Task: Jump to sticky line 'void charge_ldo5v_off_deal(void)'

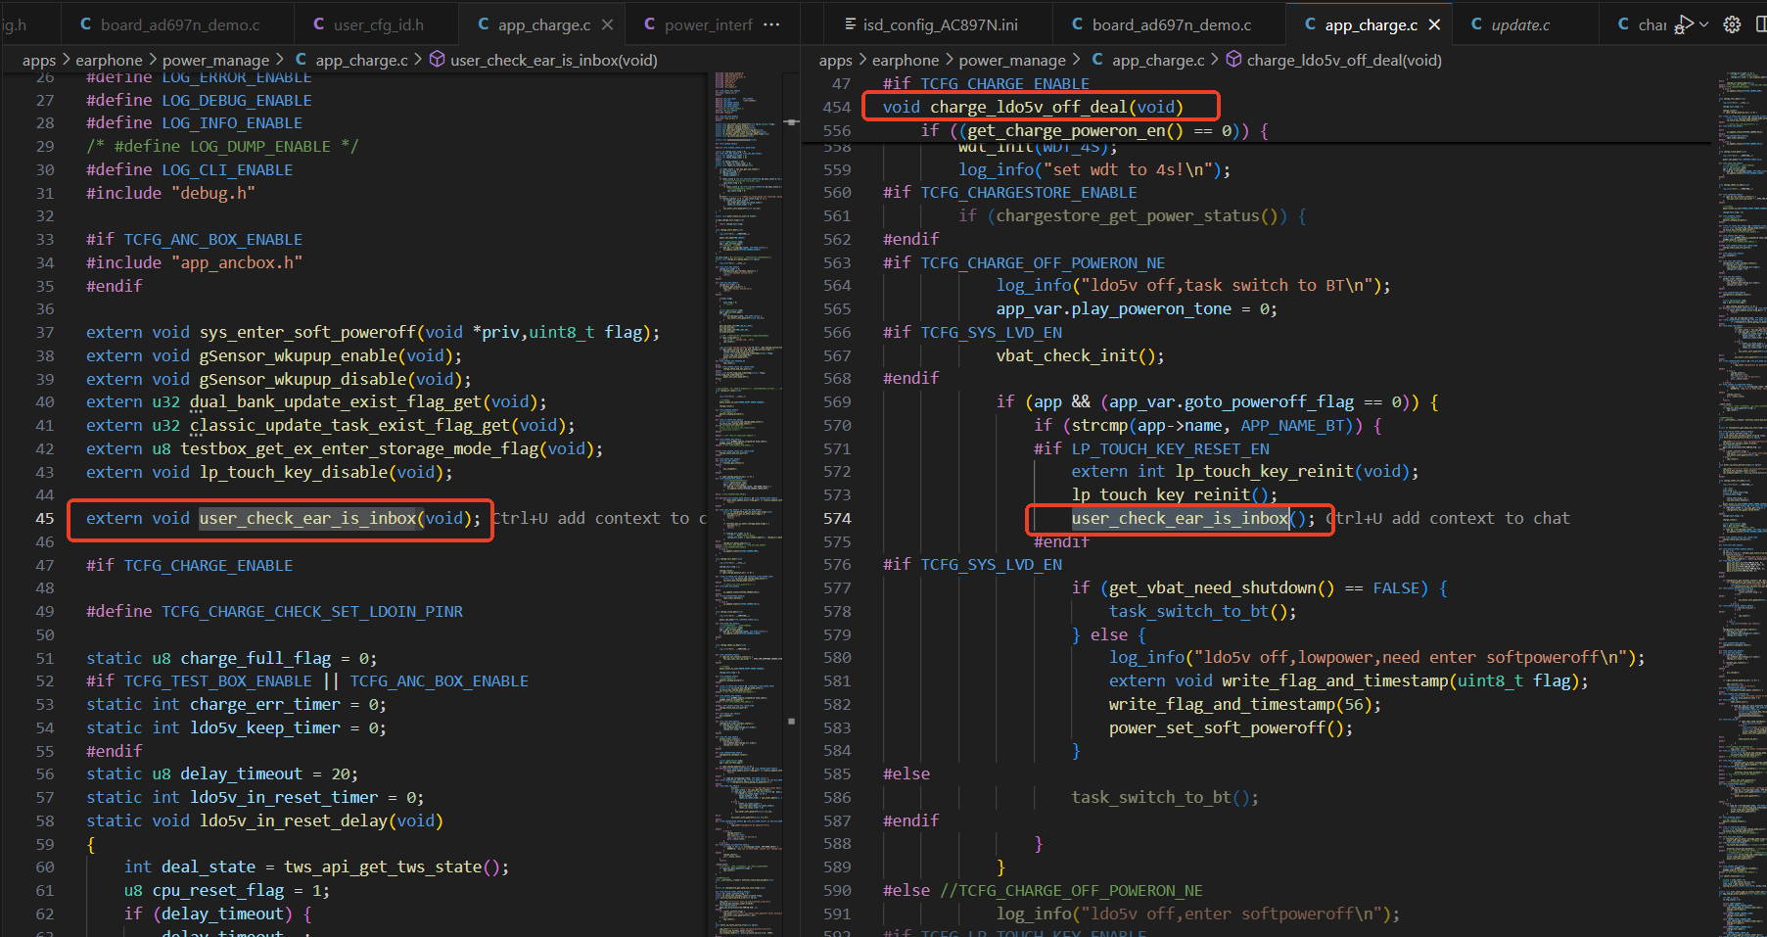Action: [1033, 107]
